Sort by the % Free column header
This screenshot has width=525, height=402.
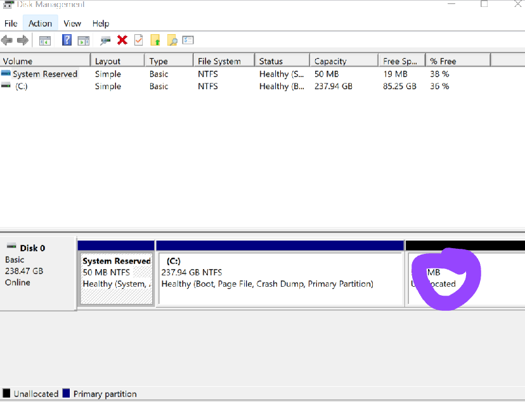458,61
